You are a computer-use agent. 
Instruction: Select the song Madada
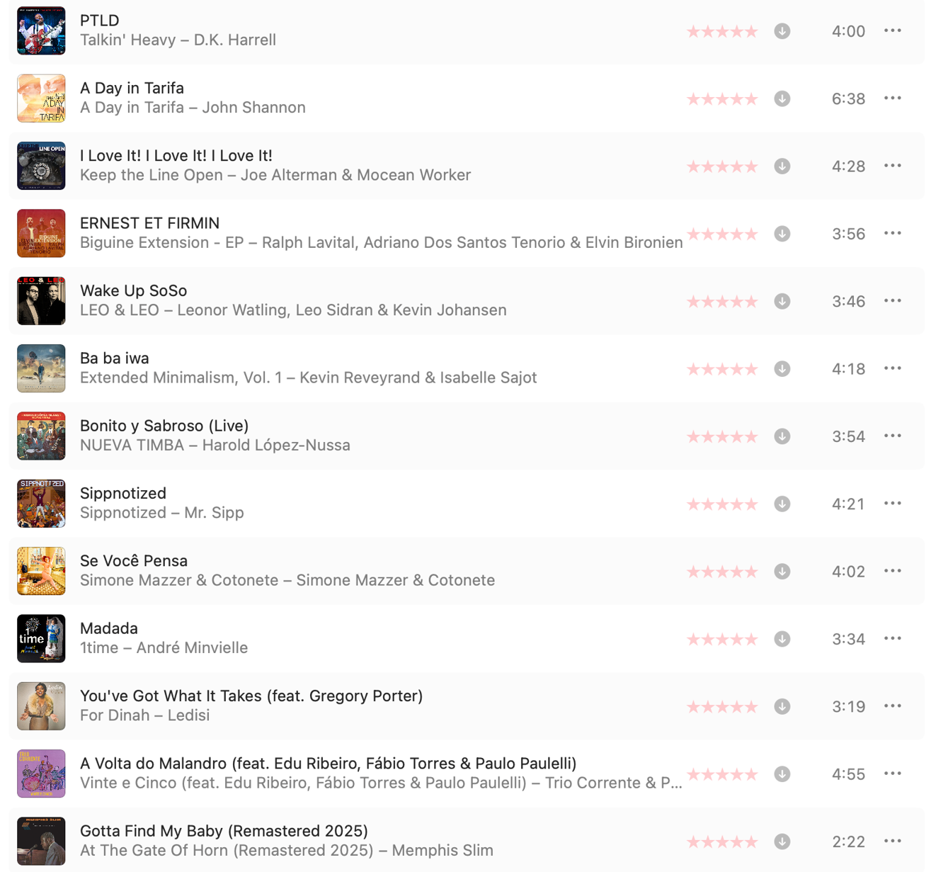[x=466, y=638]
